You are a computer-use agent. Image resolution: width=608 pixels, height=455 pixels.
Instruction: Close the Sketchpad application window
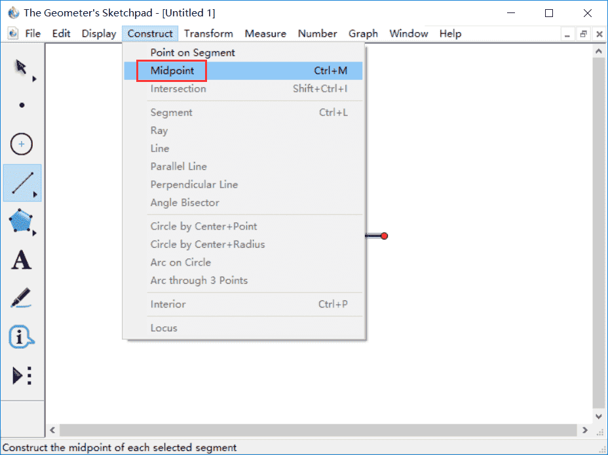click(x=588, y=13)
